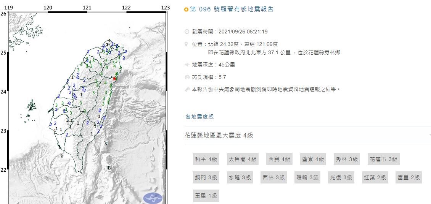Screen dimensions: 431x204
Task: Click the red star epicenter marker on map
Action: click(114, 79)
